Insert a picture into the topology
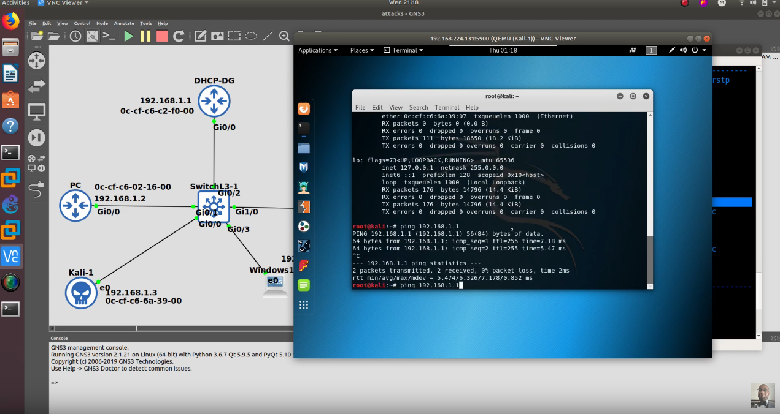 click(217, 36)
